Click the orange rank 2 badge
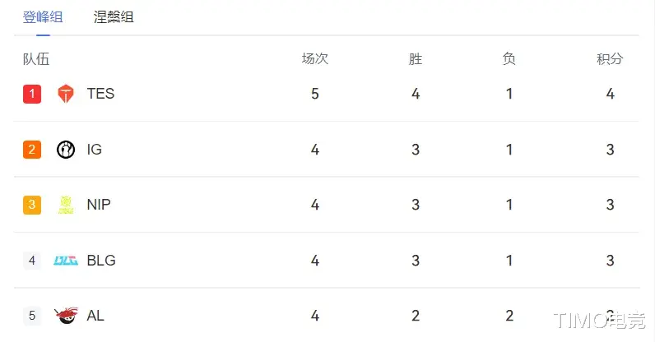The height and width of the screenshot is (342, 655). pos(32,150)
